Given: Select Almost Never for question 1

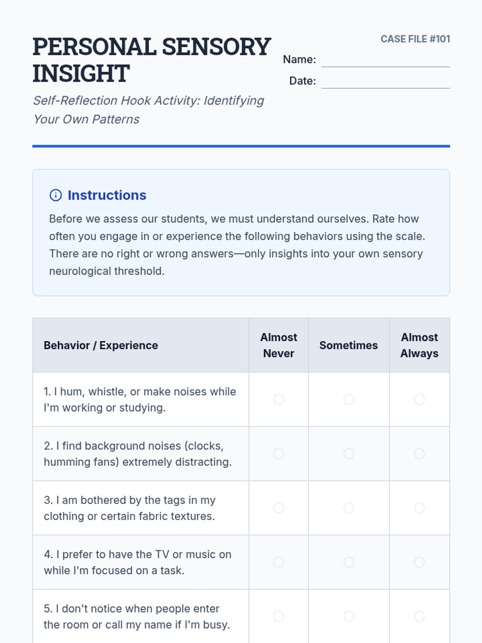Looking at the screenshot, I should [x=278, y=399].
